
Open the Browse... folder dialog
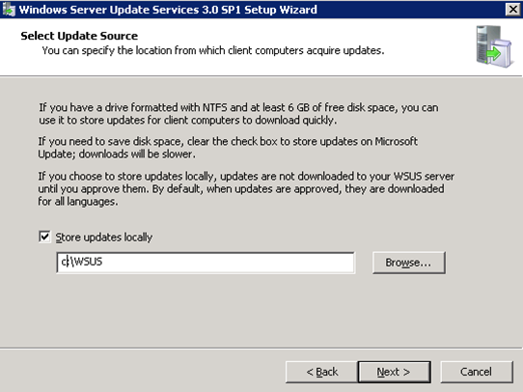[x=408, y=263]
